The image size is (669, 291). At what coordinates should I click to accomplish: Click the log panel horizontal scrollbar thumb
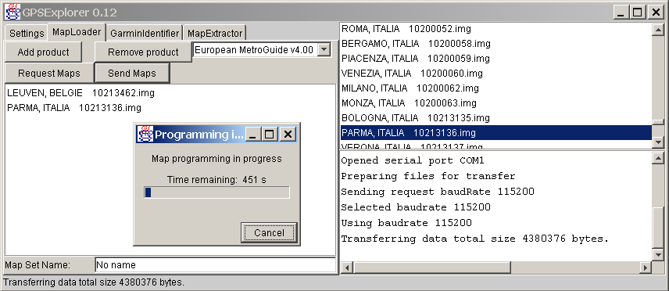[431, 268]
